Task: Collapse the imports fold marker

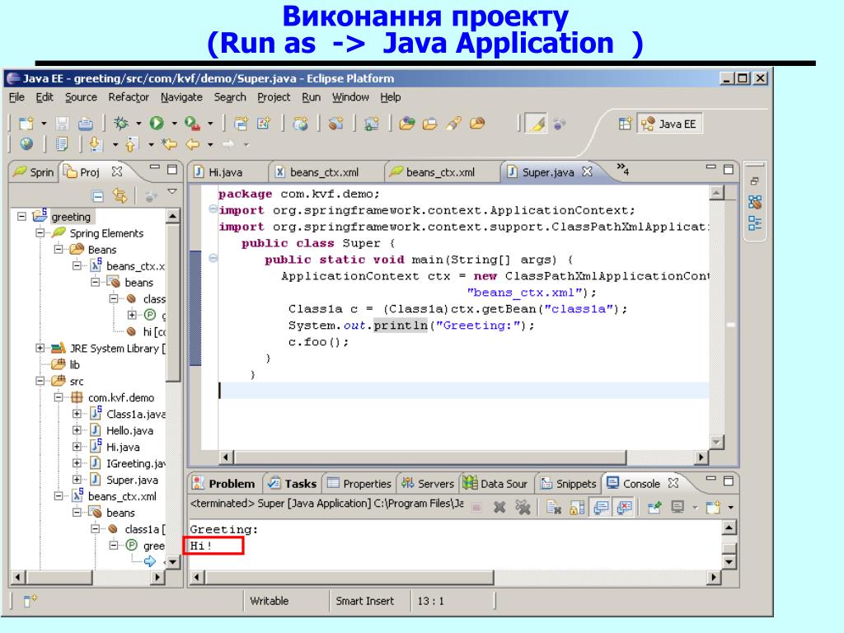Action: click(213, 209)
